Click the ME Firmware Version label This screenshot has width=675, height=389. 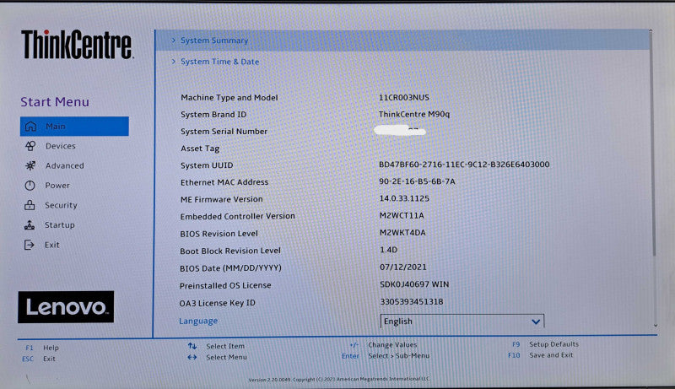coord(221,199)
